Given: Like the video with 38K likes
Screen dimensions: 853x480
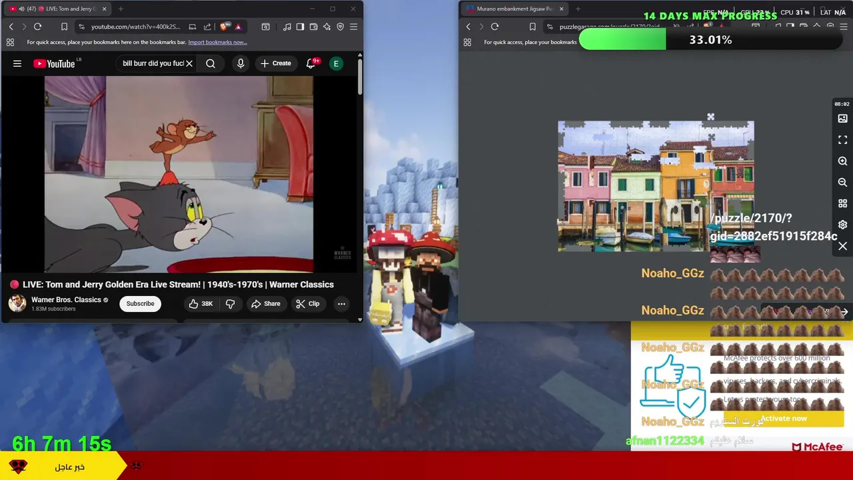Looking at the screenshot, I should (201, 304).
